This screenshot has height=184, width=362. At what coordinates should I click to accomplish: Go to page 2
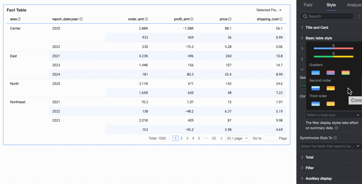[x=182, y=138]
